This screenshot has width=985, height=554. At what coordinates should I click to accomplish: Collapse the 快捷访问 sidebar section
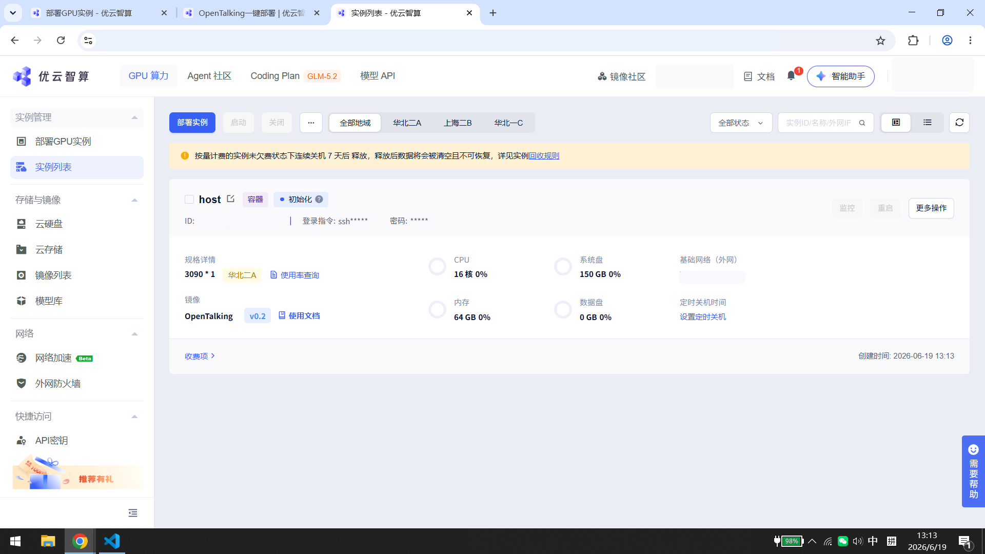[134, 417]
